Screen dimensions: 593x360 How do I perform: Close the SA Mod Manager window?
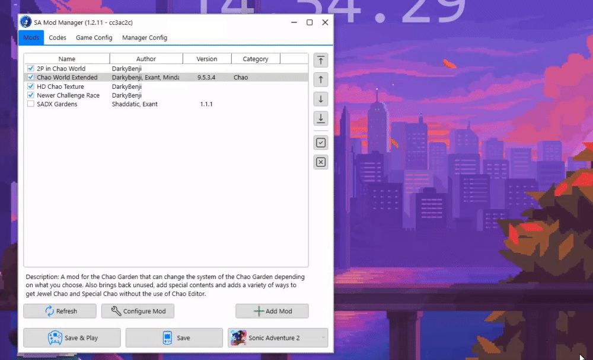325,22
